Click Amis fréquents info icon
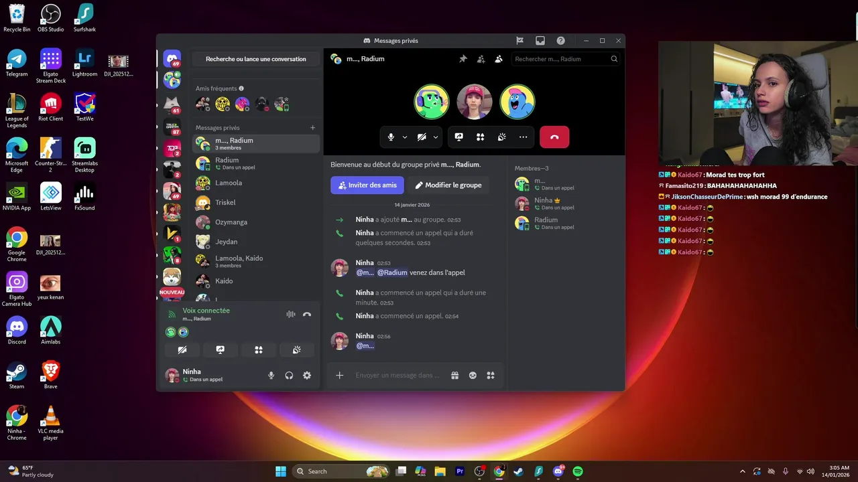Viewport: 858px width, 482px height. (x=241, y=88)
